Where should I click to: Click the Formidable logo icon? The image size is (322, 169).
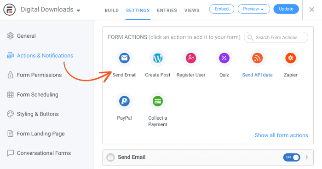point(10,10)
